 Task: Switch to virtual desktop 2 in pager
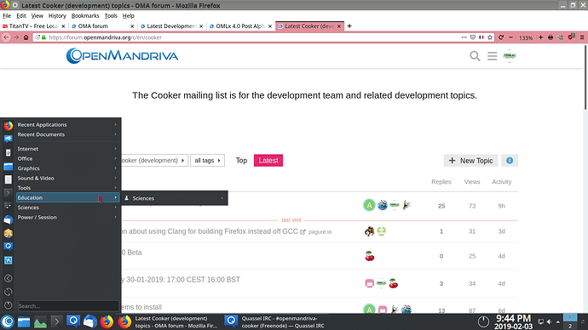click(x=570, y=326)
